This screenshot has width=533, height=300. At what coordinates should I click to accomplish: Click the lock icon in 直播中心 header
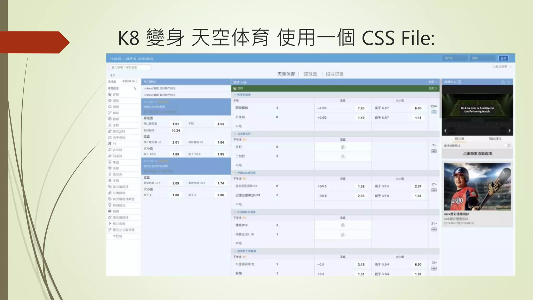(503, 82)
